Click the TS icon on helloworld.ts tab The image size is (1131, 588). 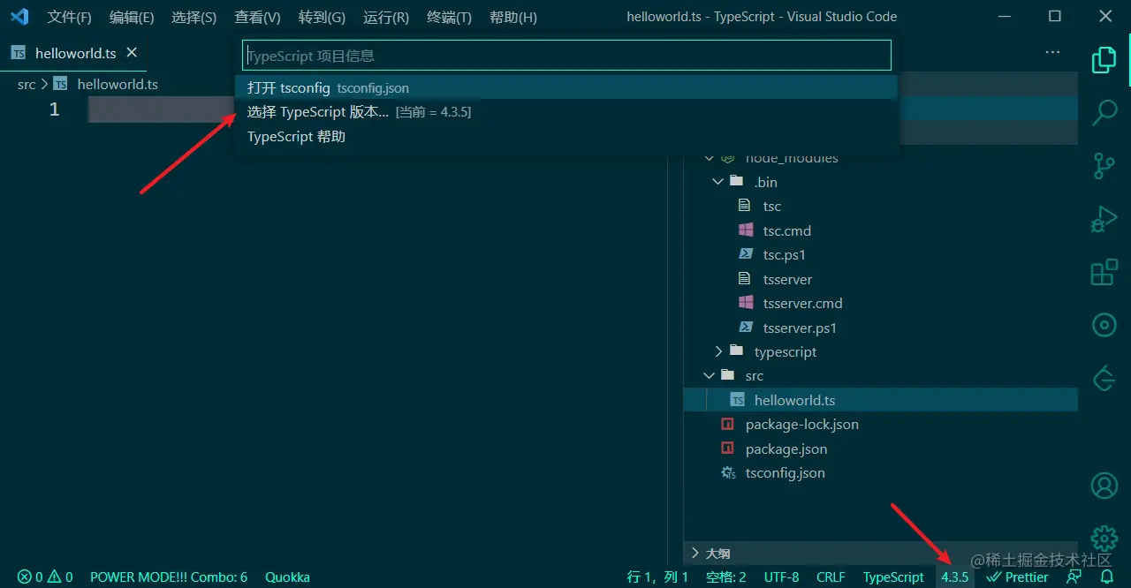click(x=18, y=53)
